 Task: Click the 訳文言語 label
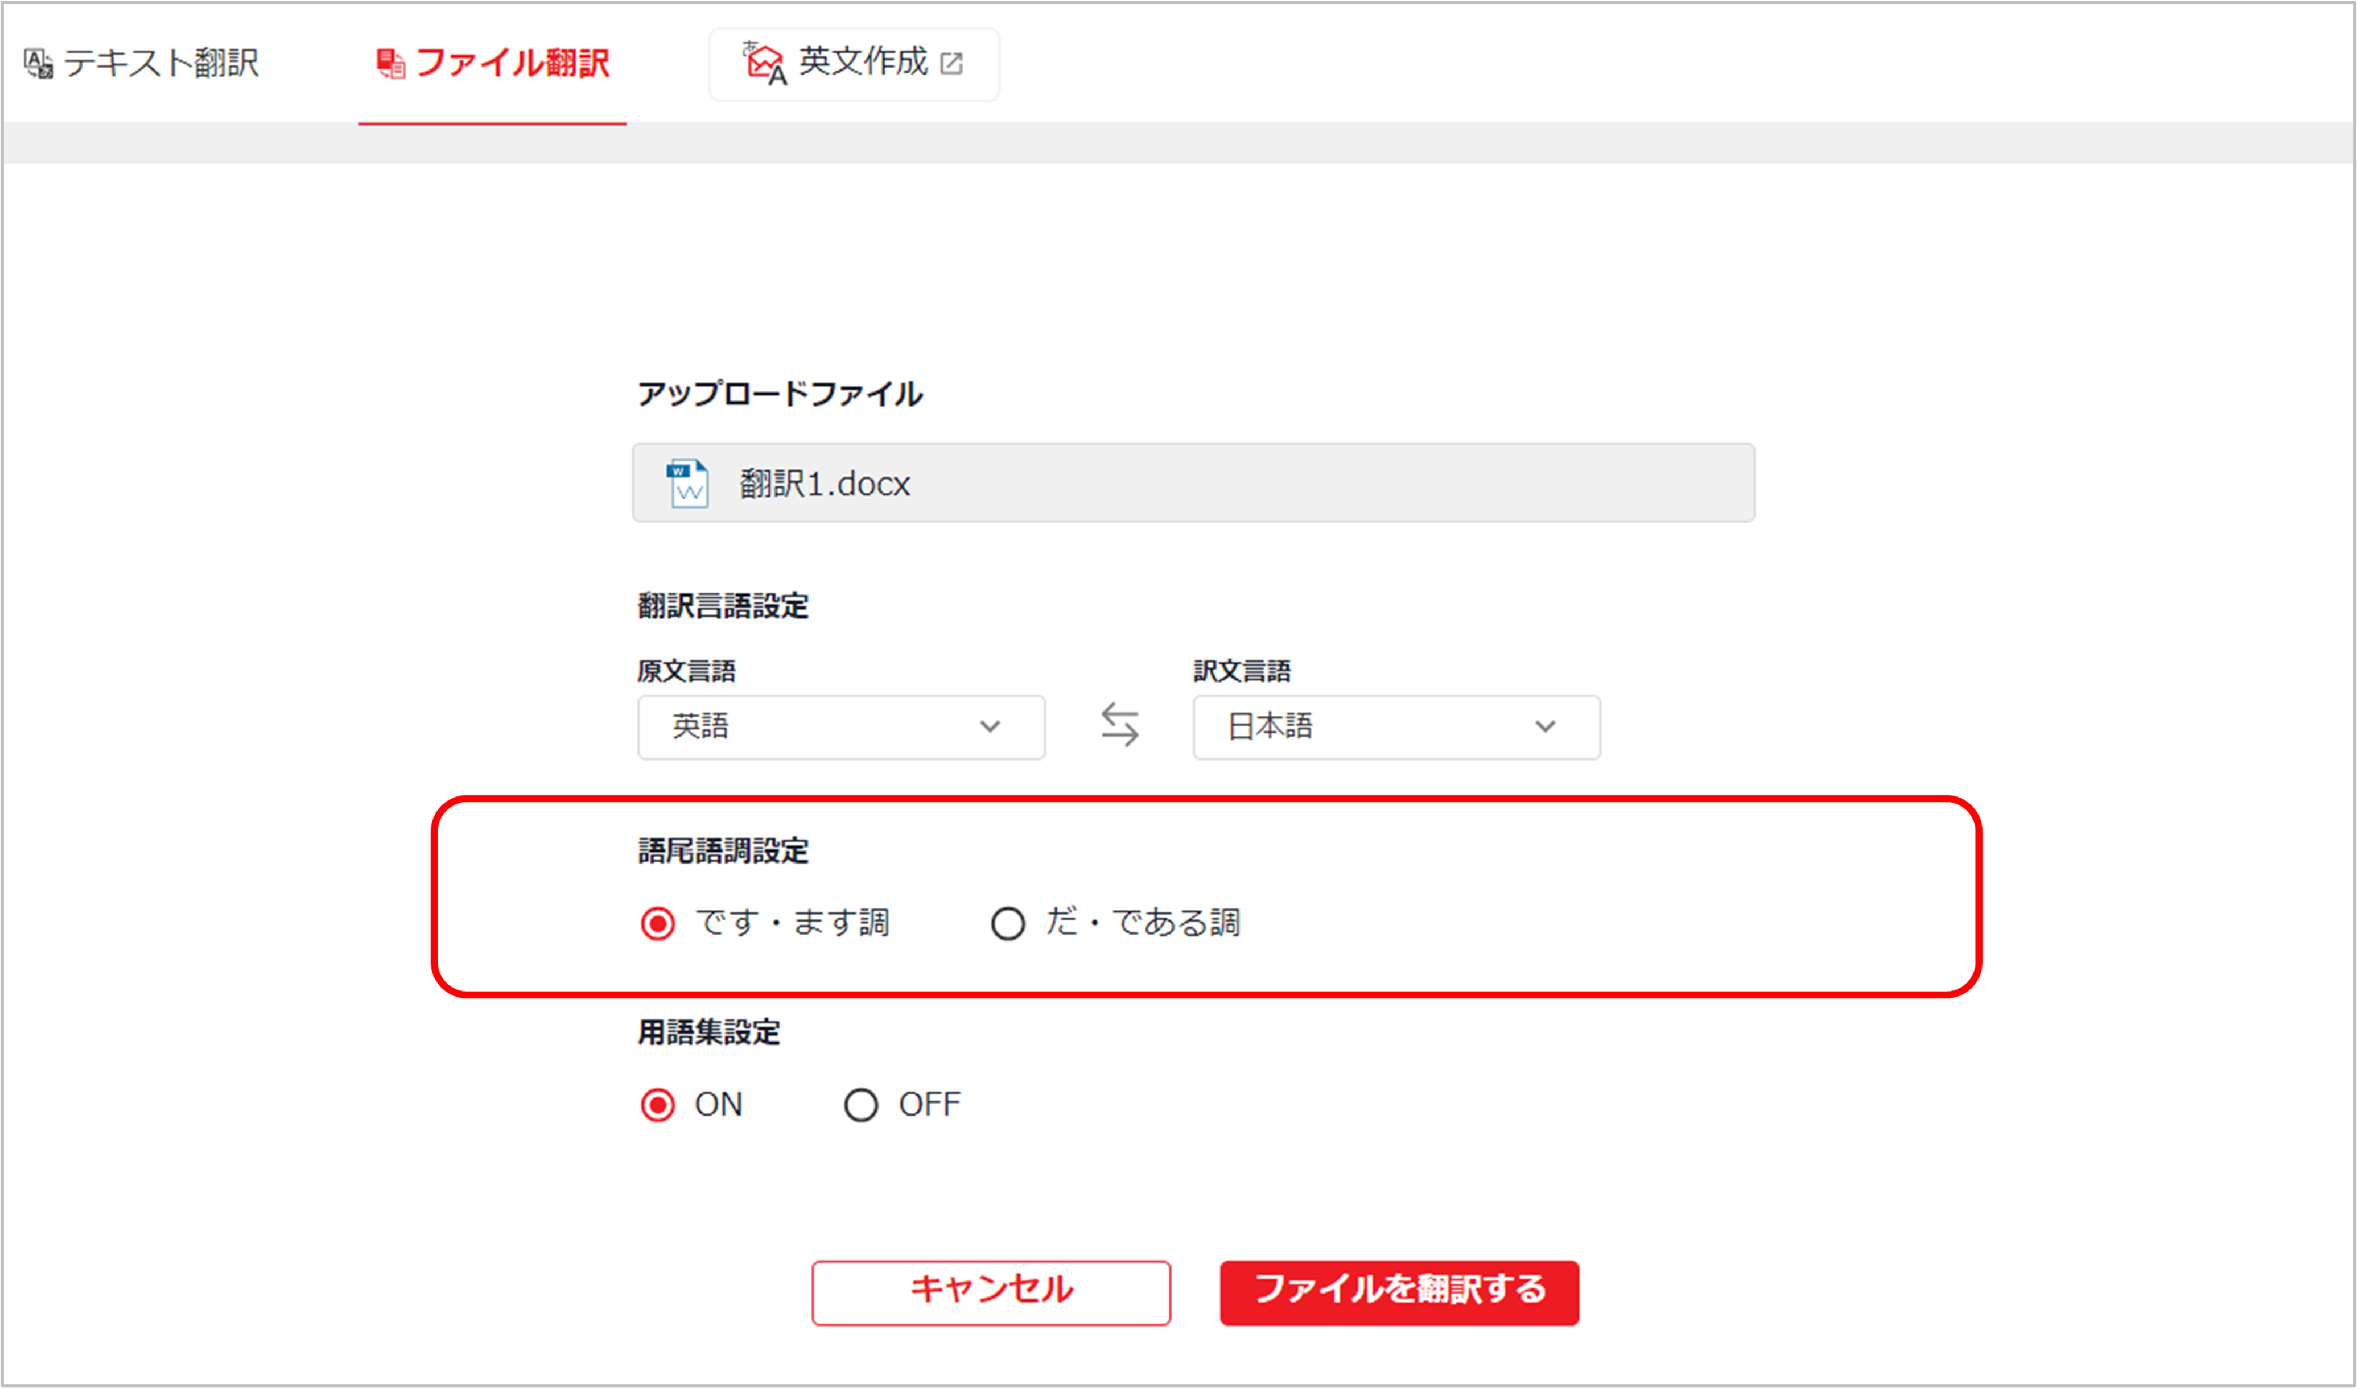coord(1242,671)
